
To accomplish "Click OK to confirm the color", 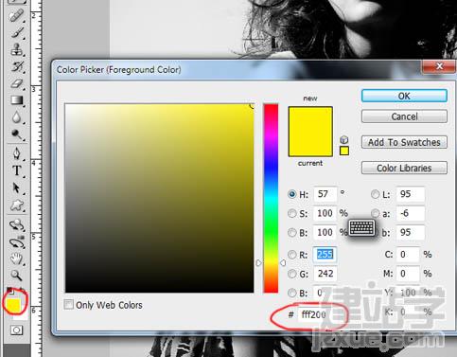I will [404, 96].
